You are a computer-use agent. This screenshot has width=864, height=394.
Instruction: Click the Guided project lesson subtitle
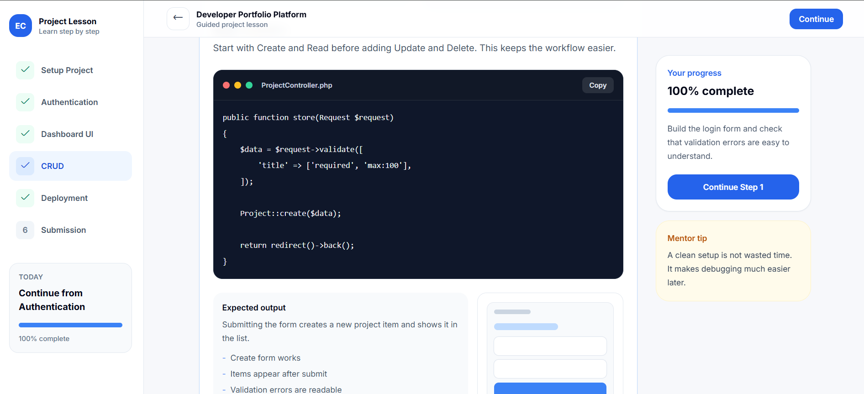pos(232,25)
